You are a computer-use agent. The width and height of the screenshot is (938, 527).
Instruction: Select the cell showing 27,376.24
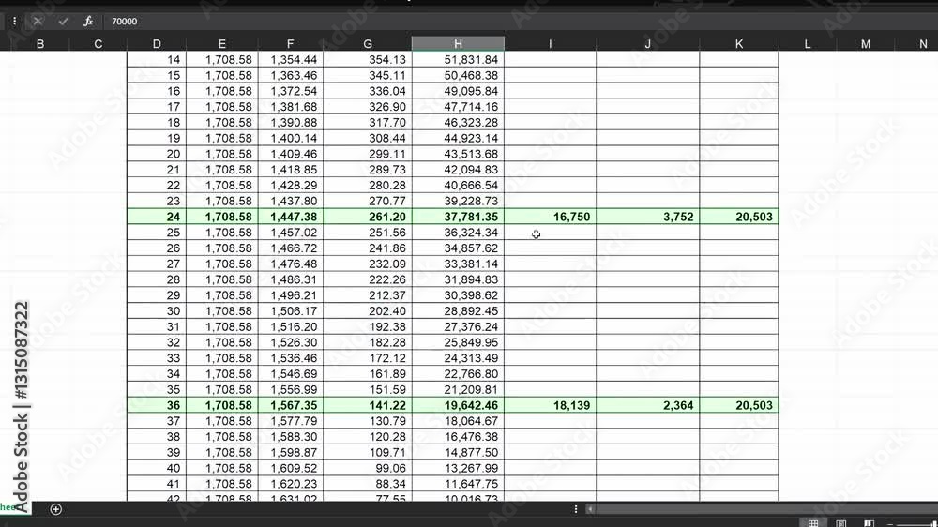pos(459,326)
